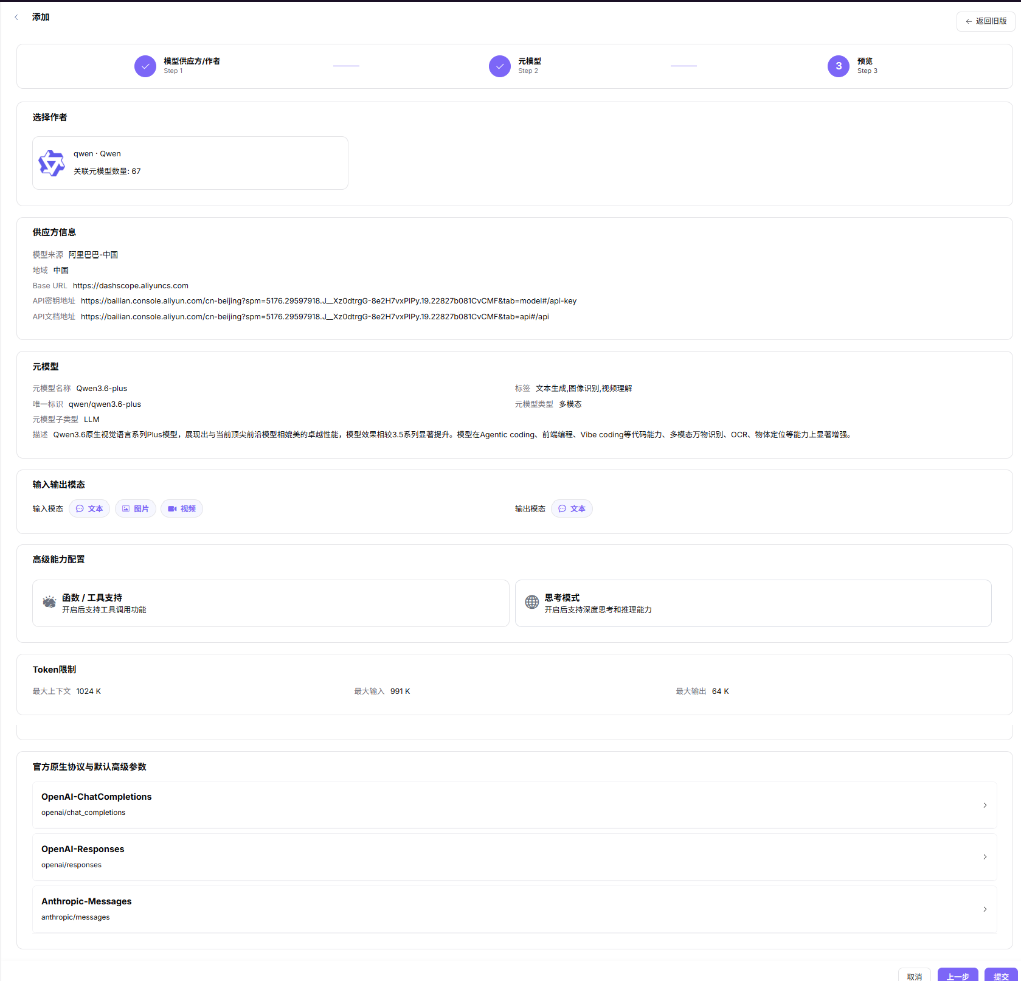Click the OpenAI-Responses protocol title

83,849
